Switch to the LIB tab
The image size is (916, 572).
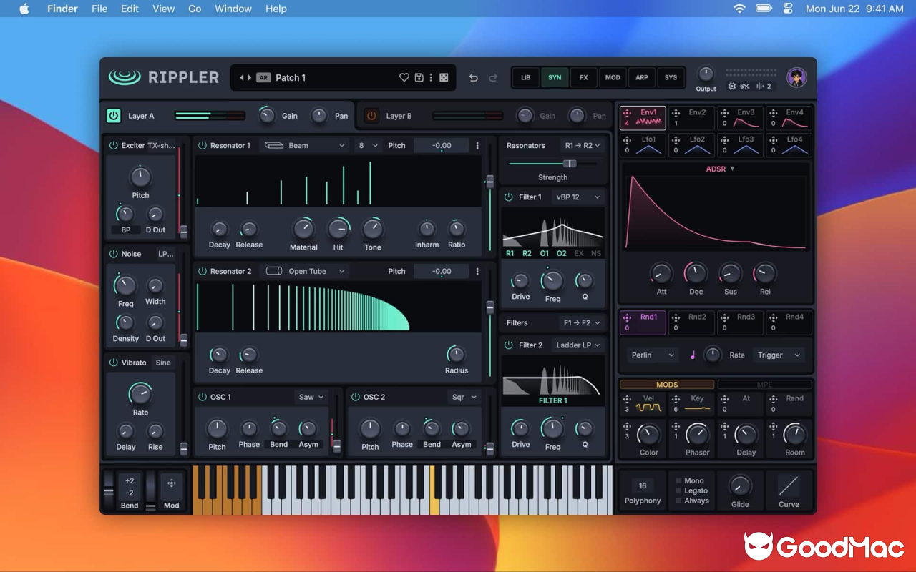point(525,77)
